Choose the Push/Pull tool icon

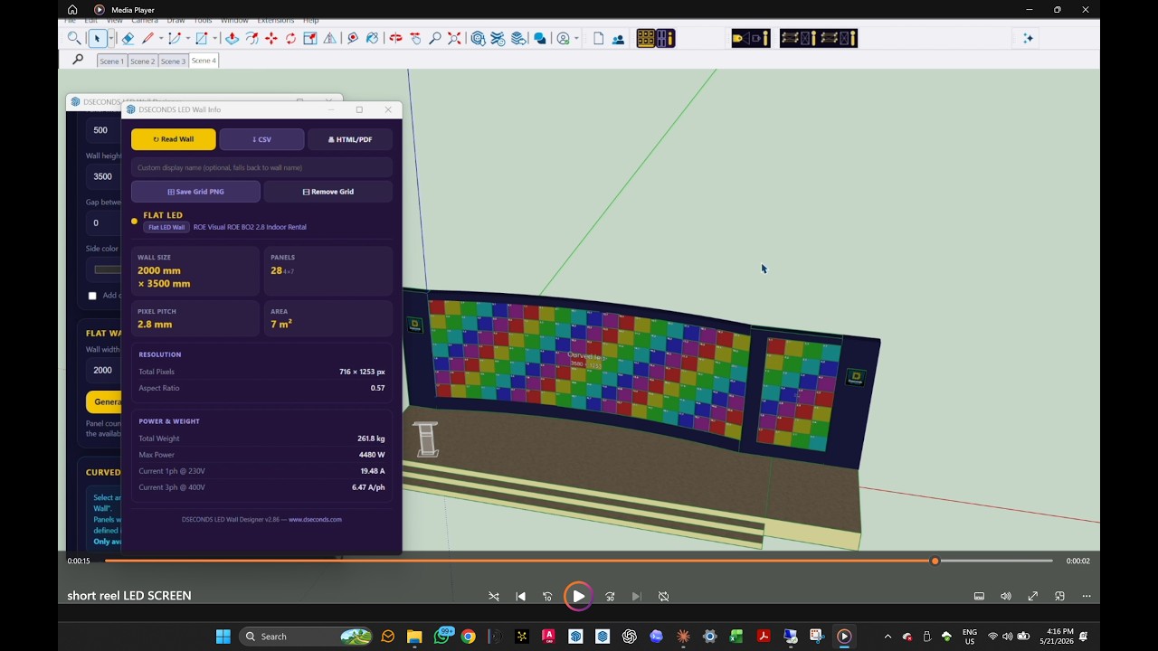tap(233, 38)
